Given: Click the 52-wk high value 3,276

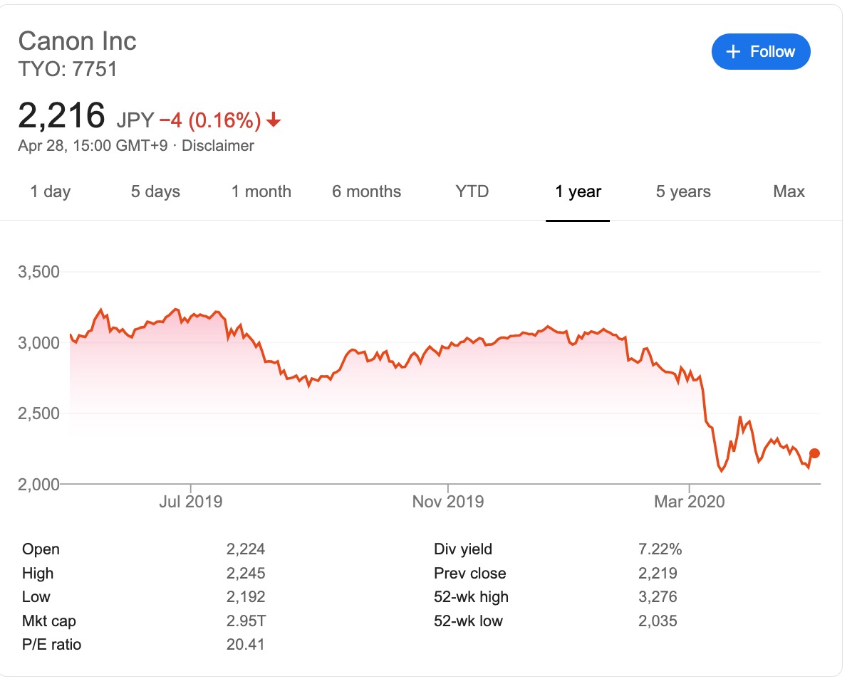Looking at the screenshot, I should 658,597.
